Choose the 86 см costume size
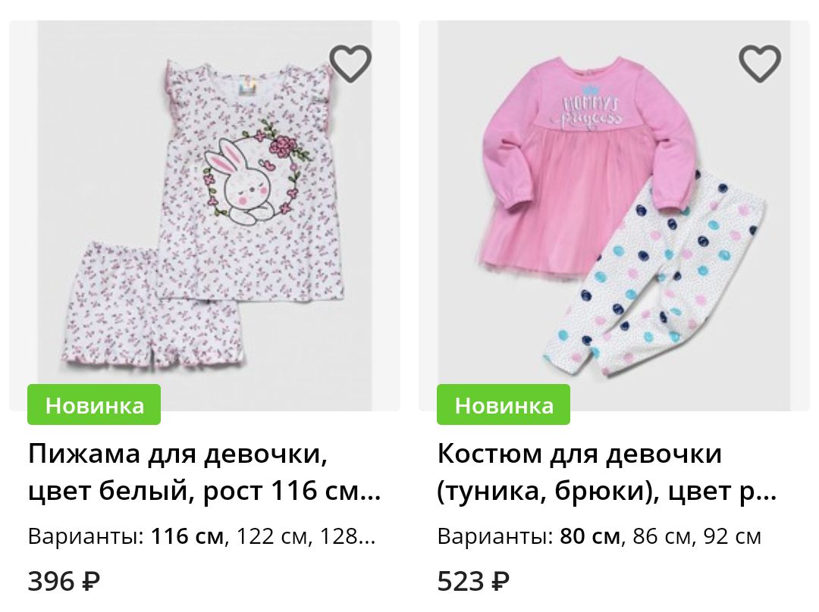Viewport: 819px width, 612px height. click(x=661, y=536)
